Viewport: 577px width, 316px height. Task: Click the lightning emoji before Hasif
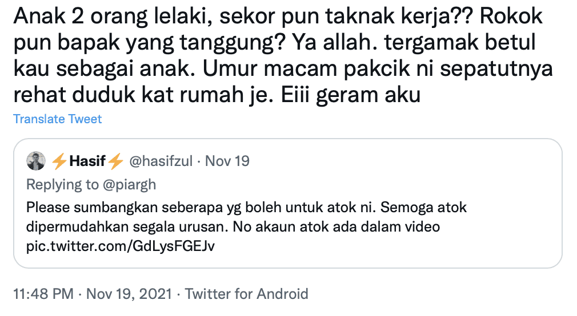point(59,161)
